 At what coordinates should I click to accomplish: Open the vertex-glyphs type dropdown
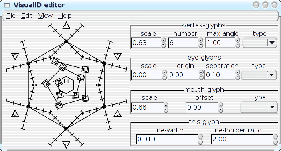coord(260,43)
